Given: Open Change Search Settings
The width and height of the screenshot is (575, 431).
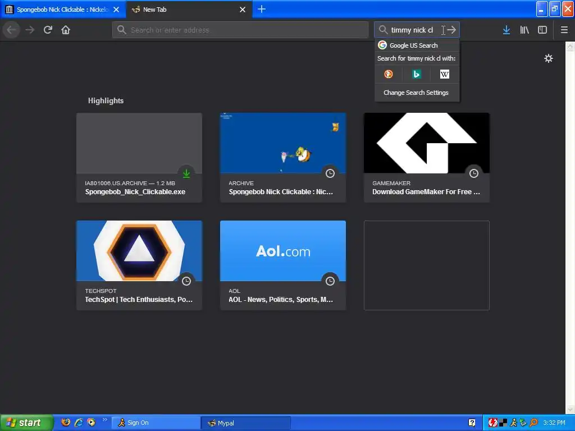Looking at the screenshot, I should (x=417, y=93).
